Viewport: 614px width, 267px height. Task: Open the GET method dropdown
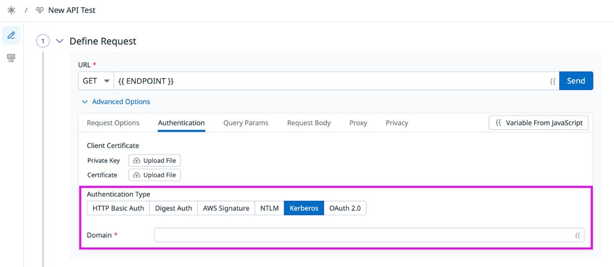[x=95, y=81]
